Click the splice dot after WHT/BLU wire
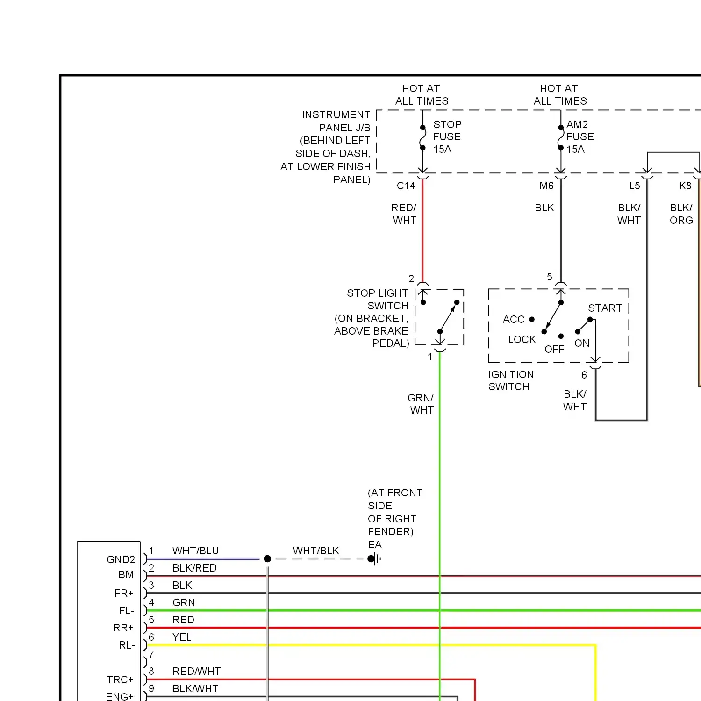 click(x=267, y=559)
